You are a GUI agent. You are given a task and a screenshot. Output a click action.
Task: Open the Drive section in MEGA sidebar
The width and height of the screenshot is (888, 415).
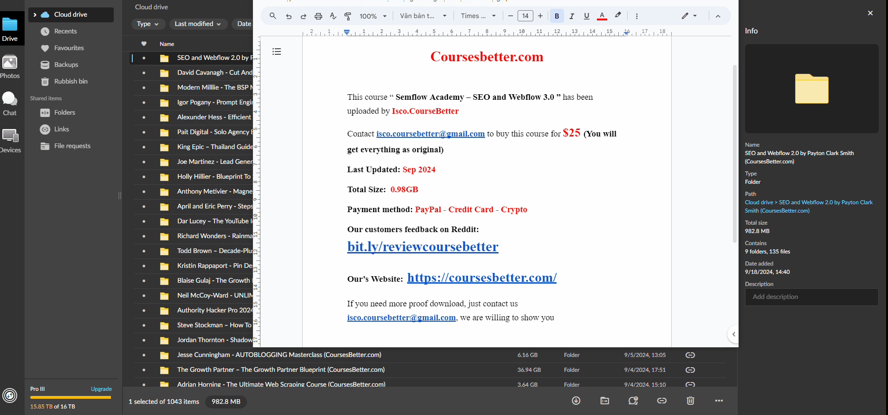click(x=10, y=29)
